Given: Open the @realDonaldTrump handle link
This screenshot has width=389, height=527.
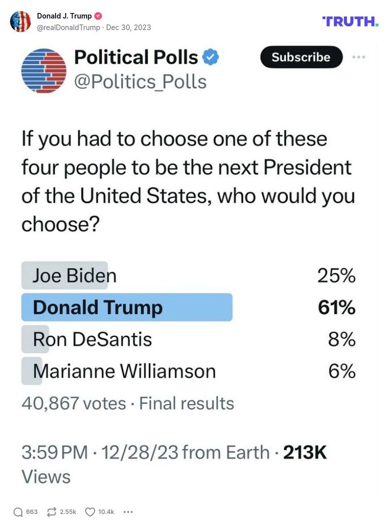Looking at the screenshot, I should (64, 28).
